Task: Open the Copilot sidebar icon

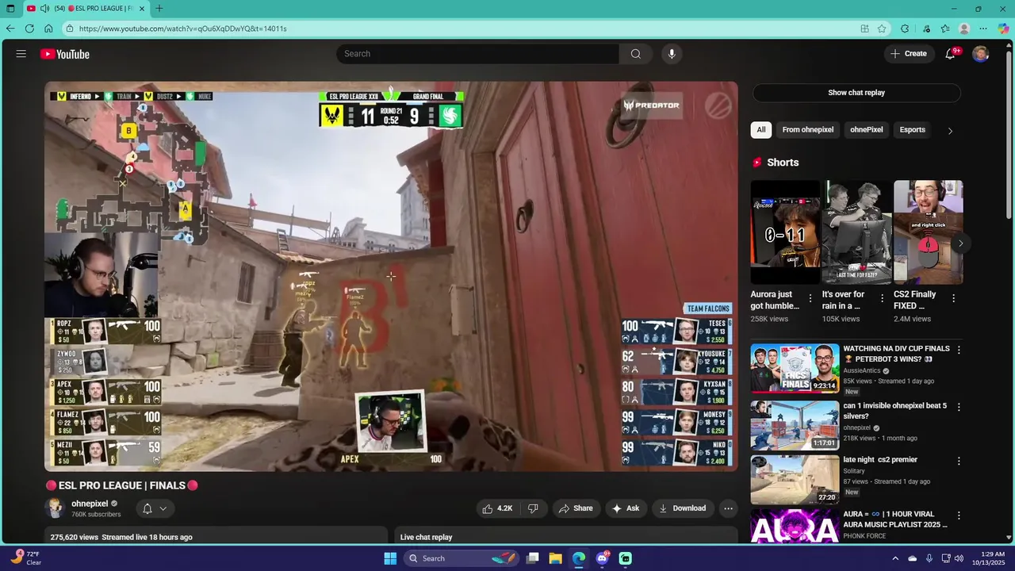Action: point(1003,29)
